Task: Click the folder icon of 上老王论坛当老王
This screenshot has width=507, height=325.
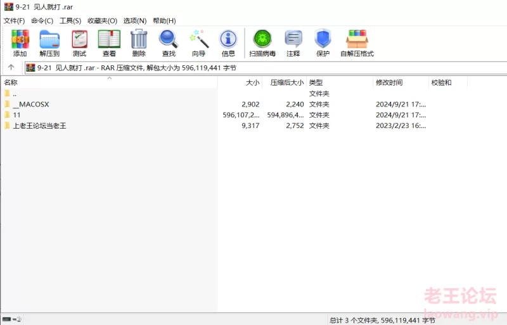Action: (x=7, y=125)
